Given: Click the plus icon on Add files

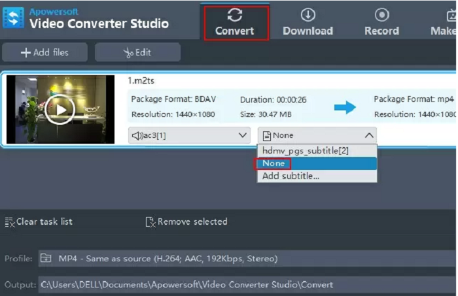Looking at the screenshot, I should [x=26, y=53].
